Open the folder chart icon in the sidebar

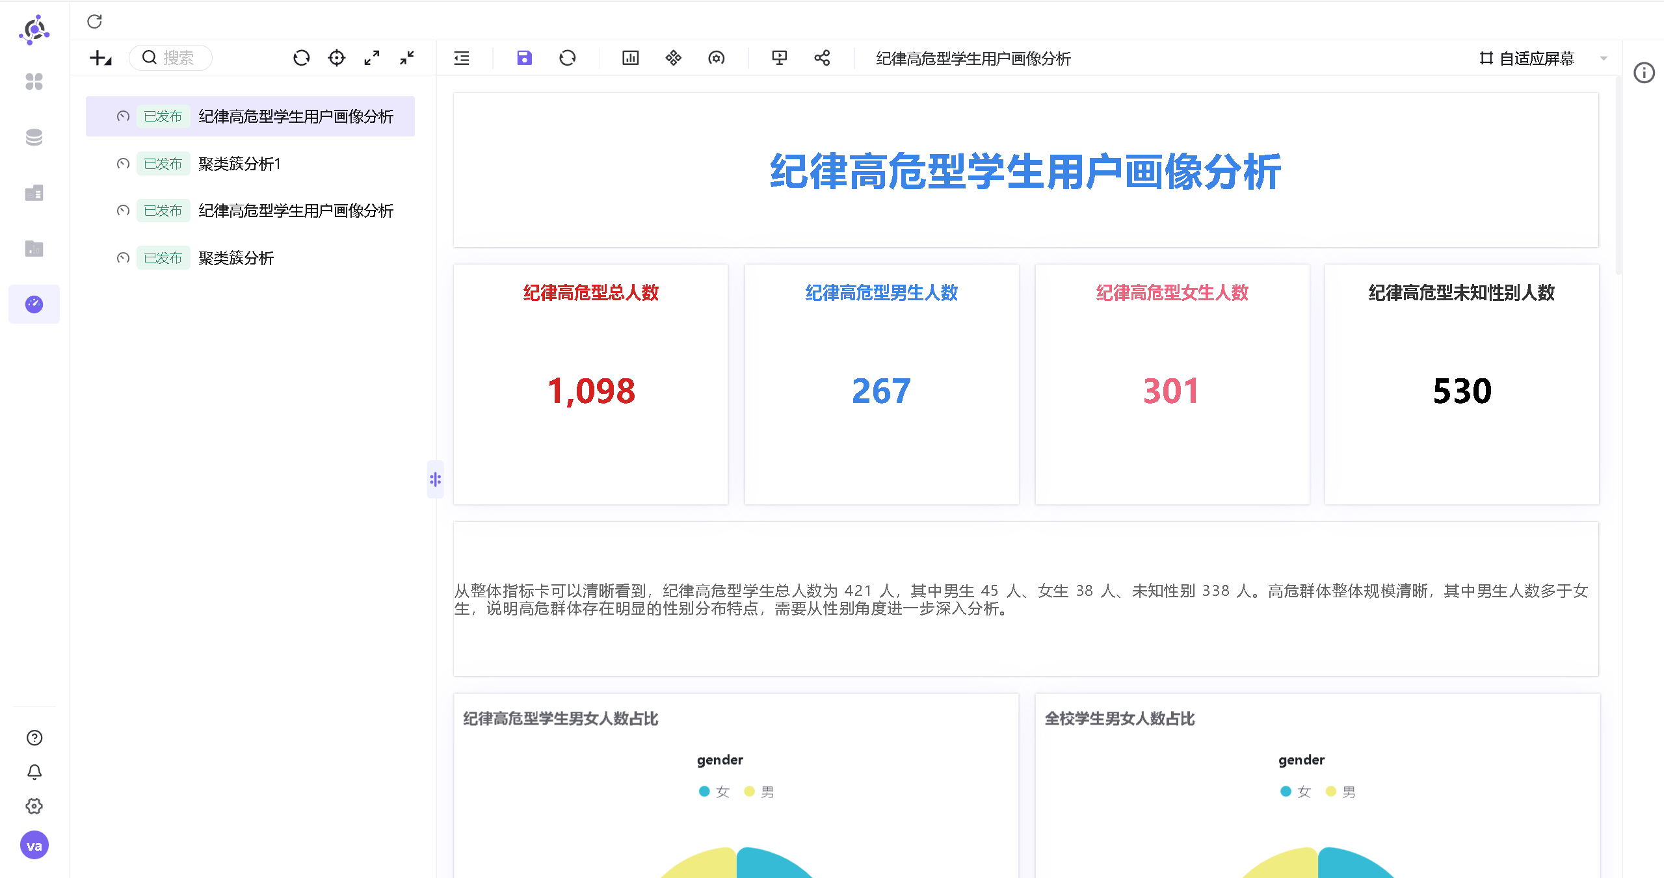(34, 248)
